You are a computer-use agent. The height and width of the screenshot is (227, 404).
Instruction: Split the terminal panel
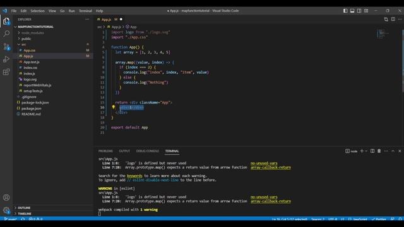pyautogui.click(x=372, y=151)
